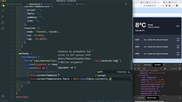This screenshot has height=102, width=182.
Task: Collapse the 'currently' object in the console
Action: [x=138, y=75]
